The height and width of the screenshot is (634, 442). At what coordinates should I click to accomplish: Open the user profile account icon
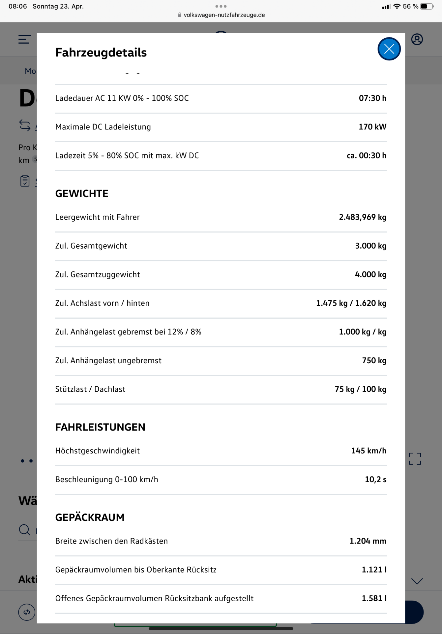417,39
